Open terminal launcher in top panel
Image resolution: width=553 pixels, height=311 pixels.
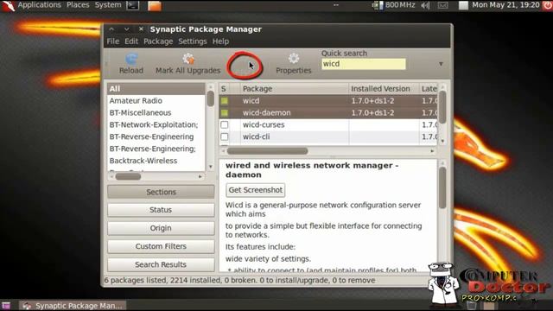132,5
